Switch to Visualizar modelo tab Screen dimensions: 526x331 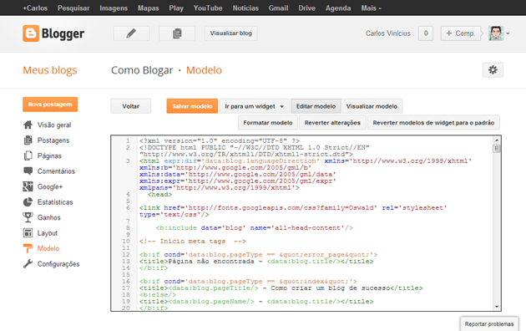coord(372,106)
